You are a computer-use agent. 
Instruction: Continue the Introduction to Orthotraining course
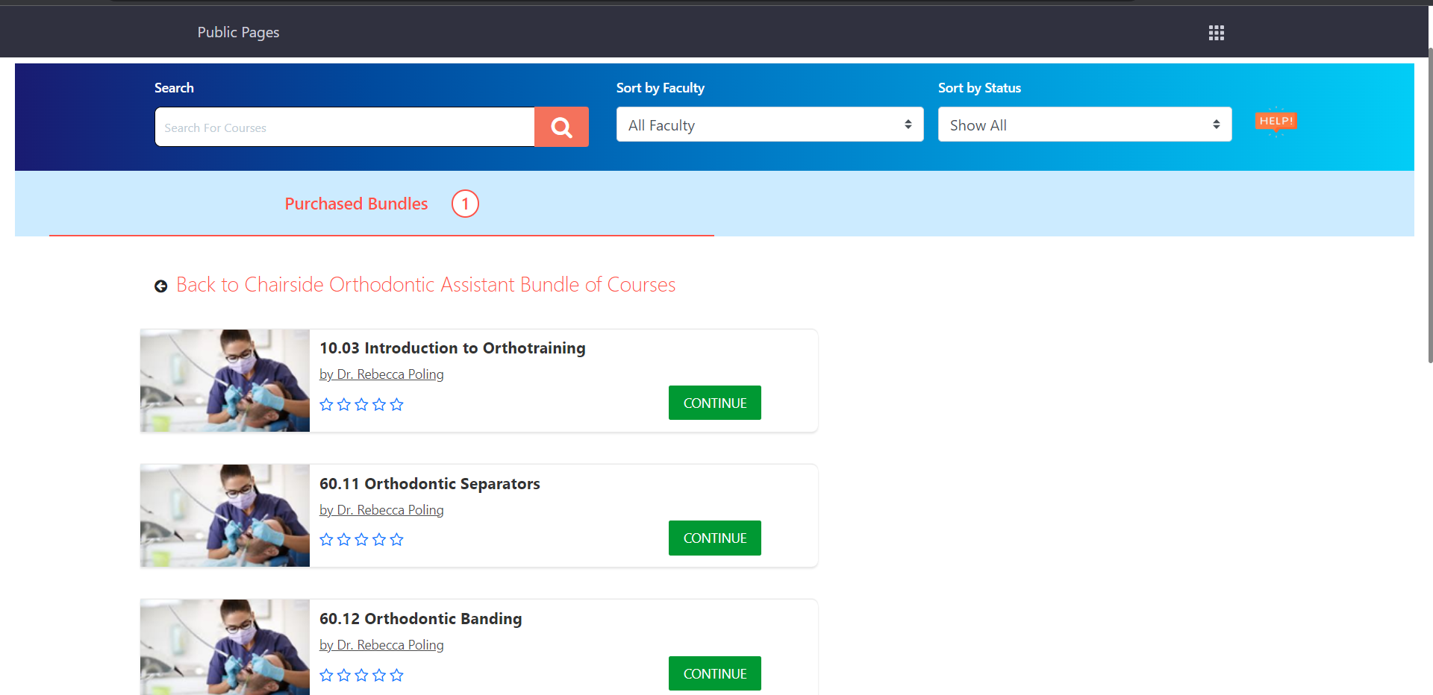[x=714, y=403]
